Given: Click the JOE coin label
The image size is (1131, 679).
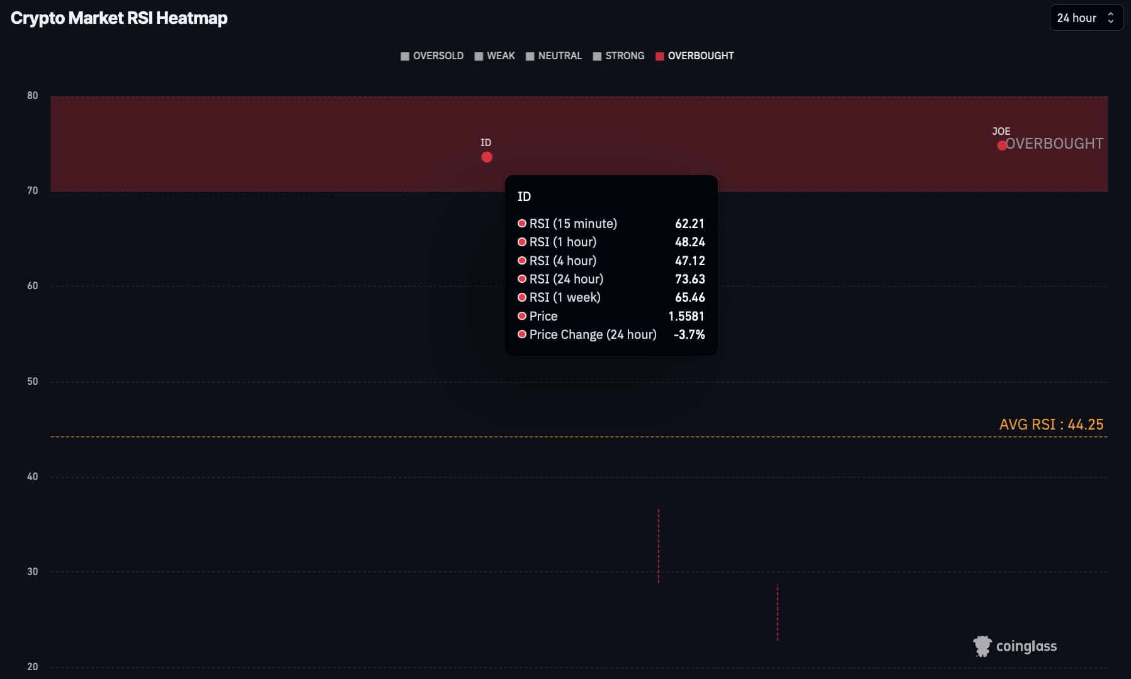Looking at the screenshot, I should coord(1001,131).
